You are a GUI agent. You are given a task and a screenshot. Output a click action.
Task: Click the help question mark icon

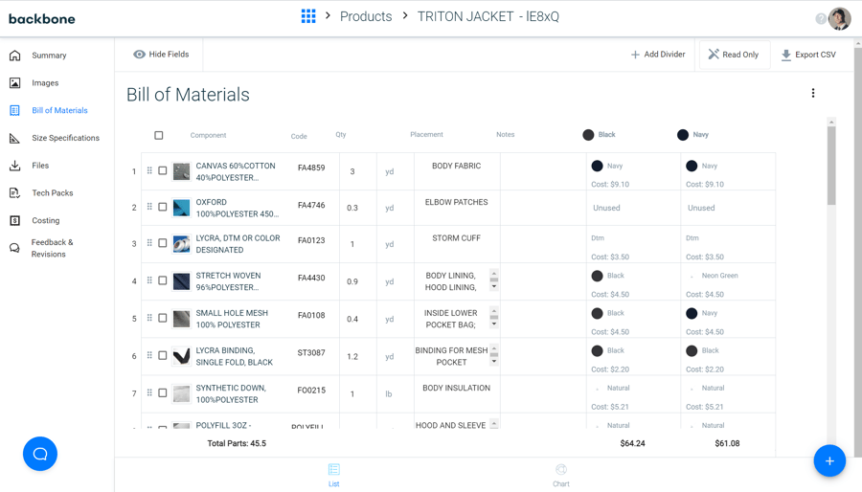821,19
